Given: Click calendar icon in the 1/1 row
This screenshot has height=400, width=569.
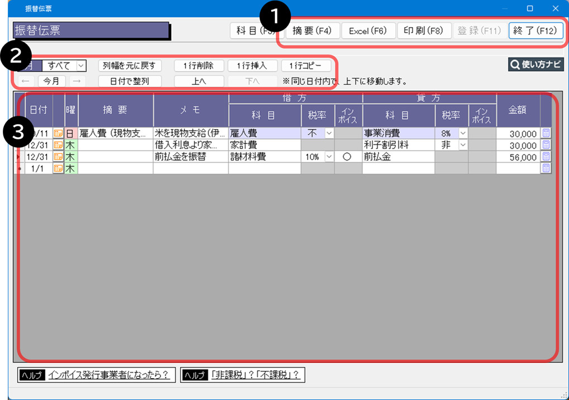Looking at the screenshot, I should pyautogui.click(x=59, y=168).
